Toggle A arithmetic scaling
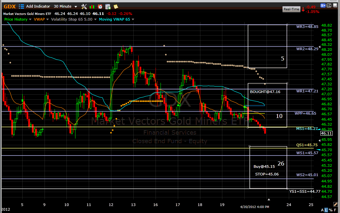 (322, 210)
